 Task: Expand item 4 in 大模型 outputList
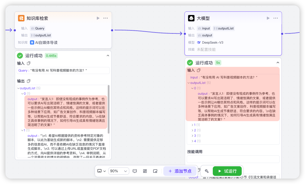coord(192,141)
